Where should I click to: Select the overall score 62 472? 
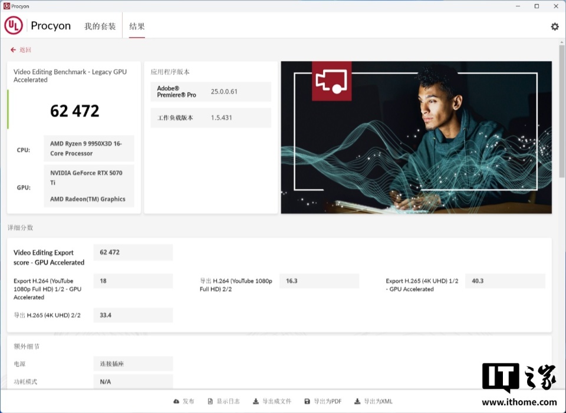(74, 110)
